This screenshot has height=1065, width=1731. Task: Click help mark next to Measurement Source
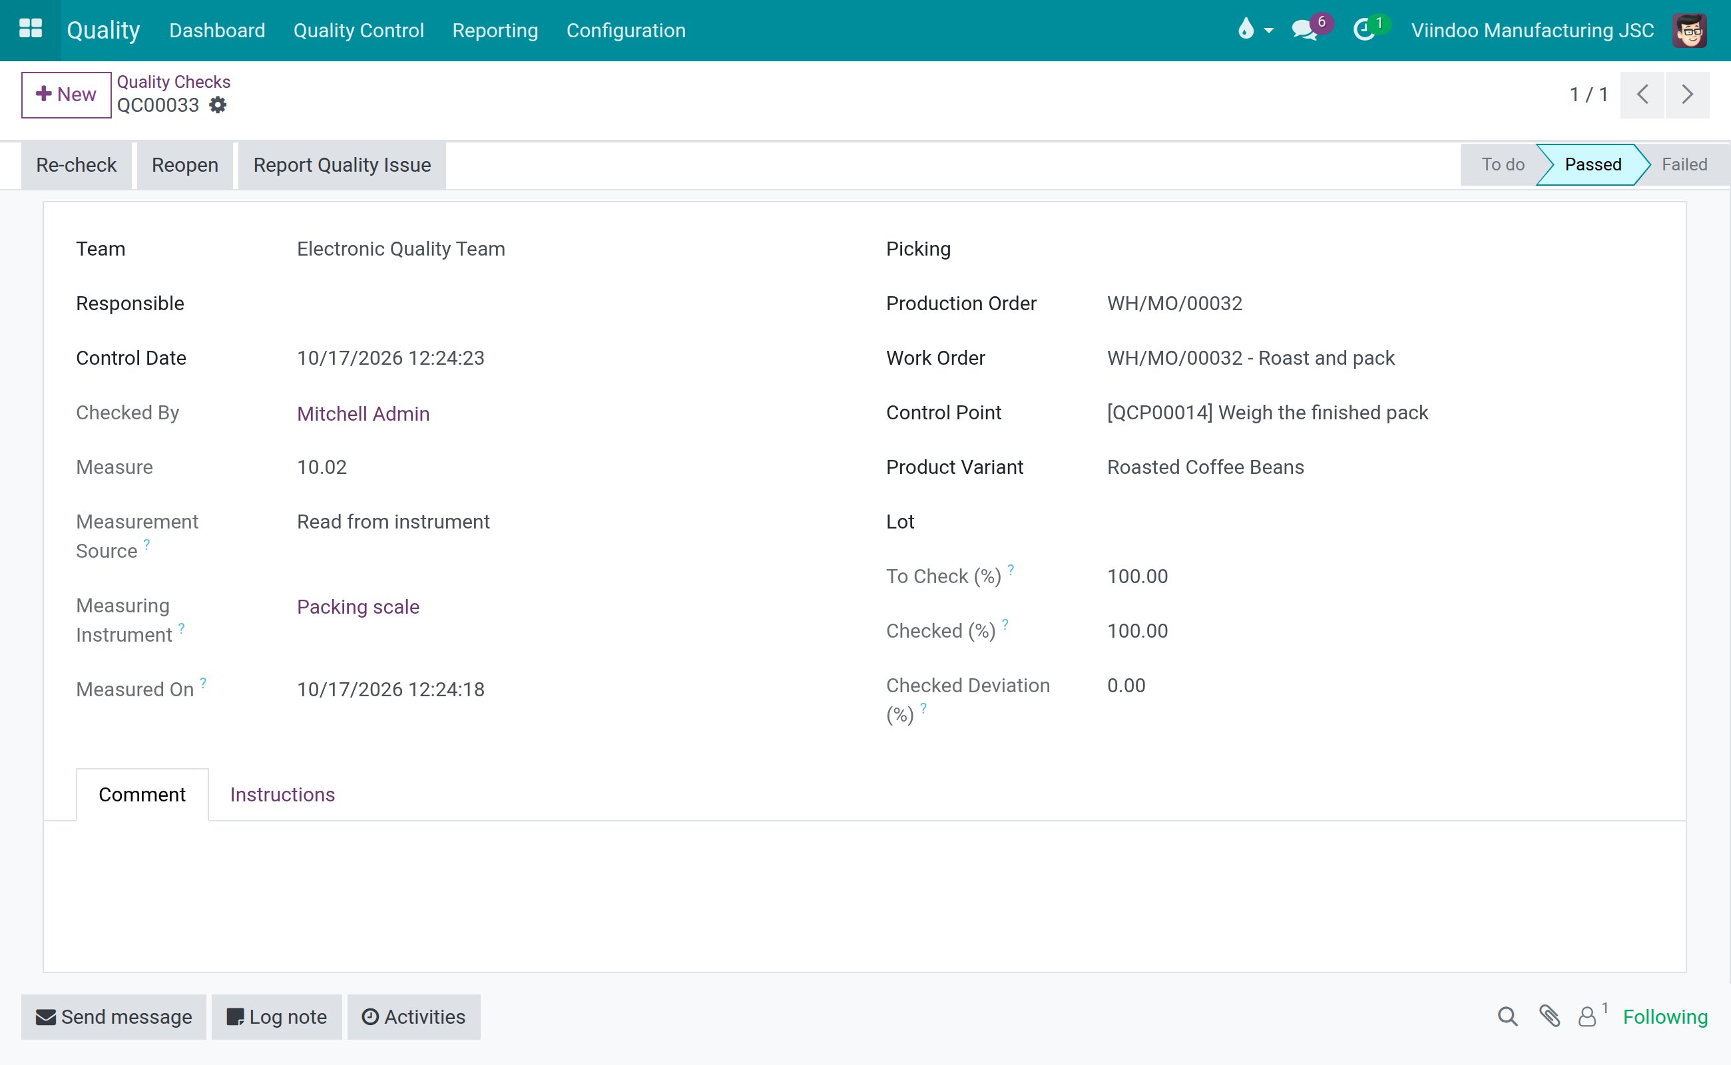146,544
